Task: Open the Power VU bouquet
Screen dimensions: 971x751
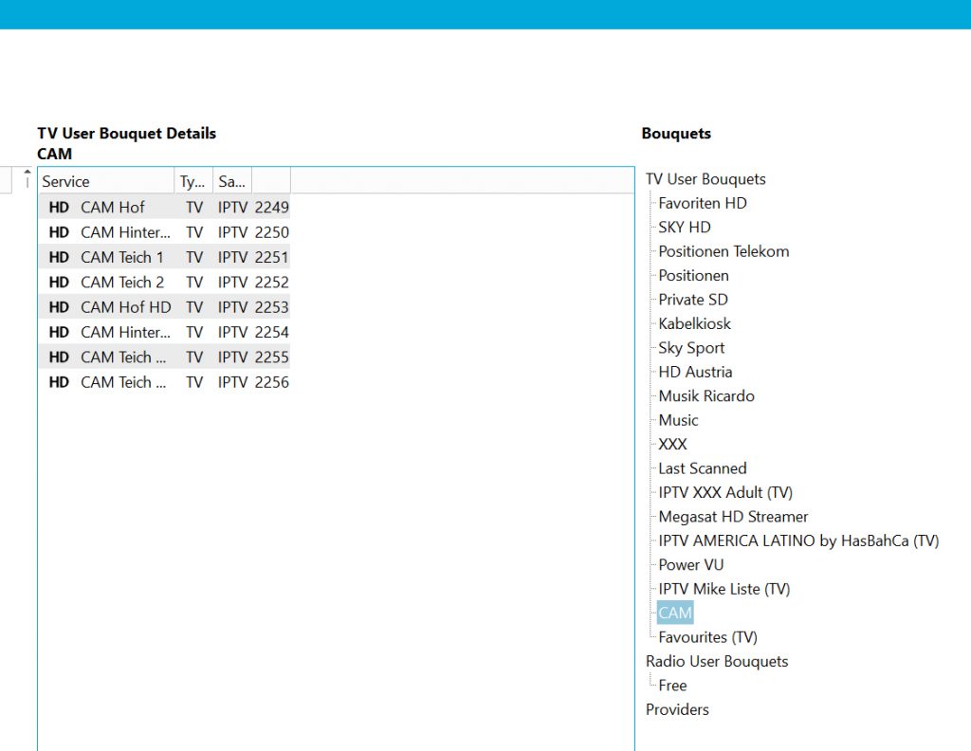Action: [x=690, y=565]
